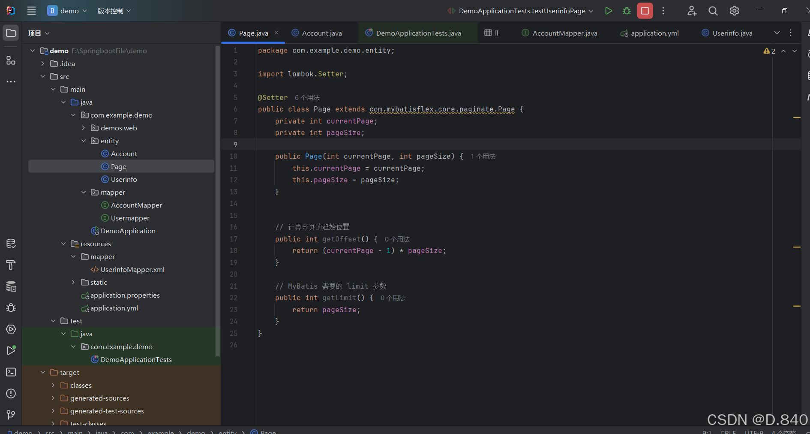This screenshot has height=434, width=810.
Task: Open the Problems tool window
Action: coord(11,394)
